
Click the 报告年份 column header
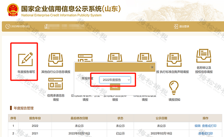[35, 118]
